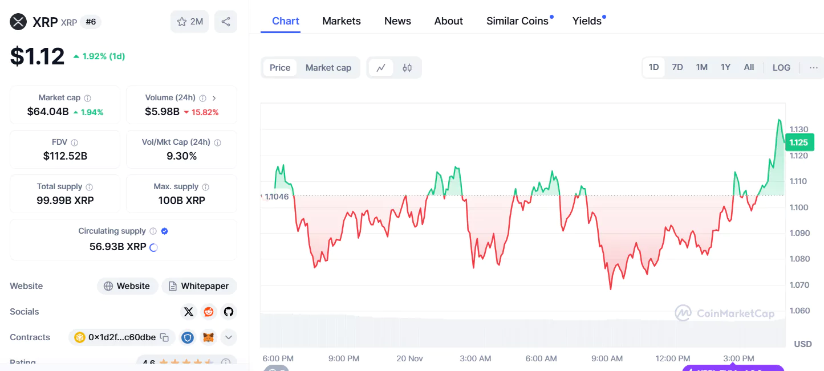Screen dimensions: 824x371
Task: Click the circulating supply progress ring
Action: [153, 247]
